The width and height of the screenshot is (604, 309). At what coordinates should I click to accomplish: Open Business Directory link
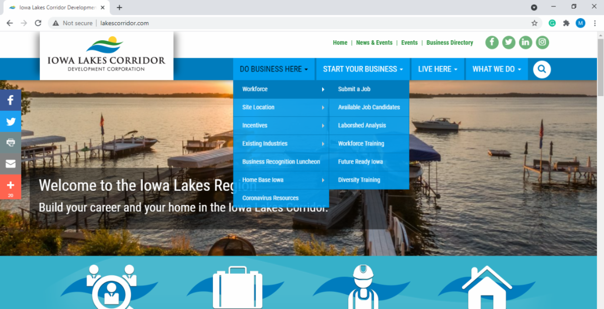coord(449,43)
